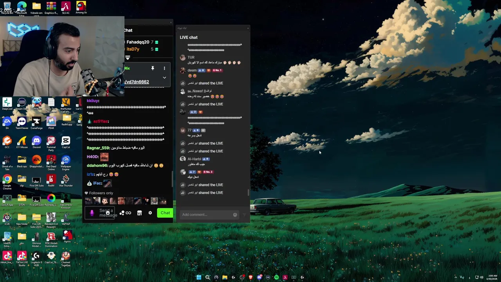
Task: Open Spotify from the taskbar
Action: (276, 277)
